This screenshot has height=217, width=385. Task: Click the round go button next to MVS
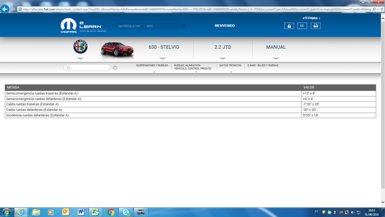183,26
